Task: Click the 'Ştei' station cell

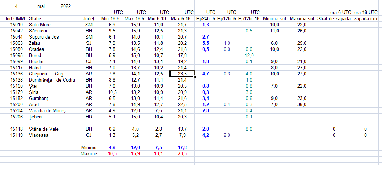Action: point(41,86)
